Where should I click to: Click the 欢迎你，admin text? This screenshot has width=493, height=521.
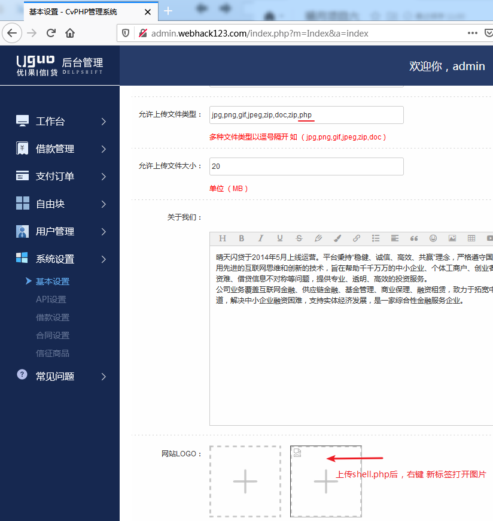coord(447,66)
